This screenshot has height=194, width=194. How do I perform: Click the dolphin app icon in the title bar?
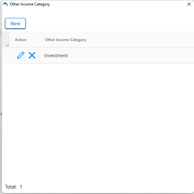point(5,4)
